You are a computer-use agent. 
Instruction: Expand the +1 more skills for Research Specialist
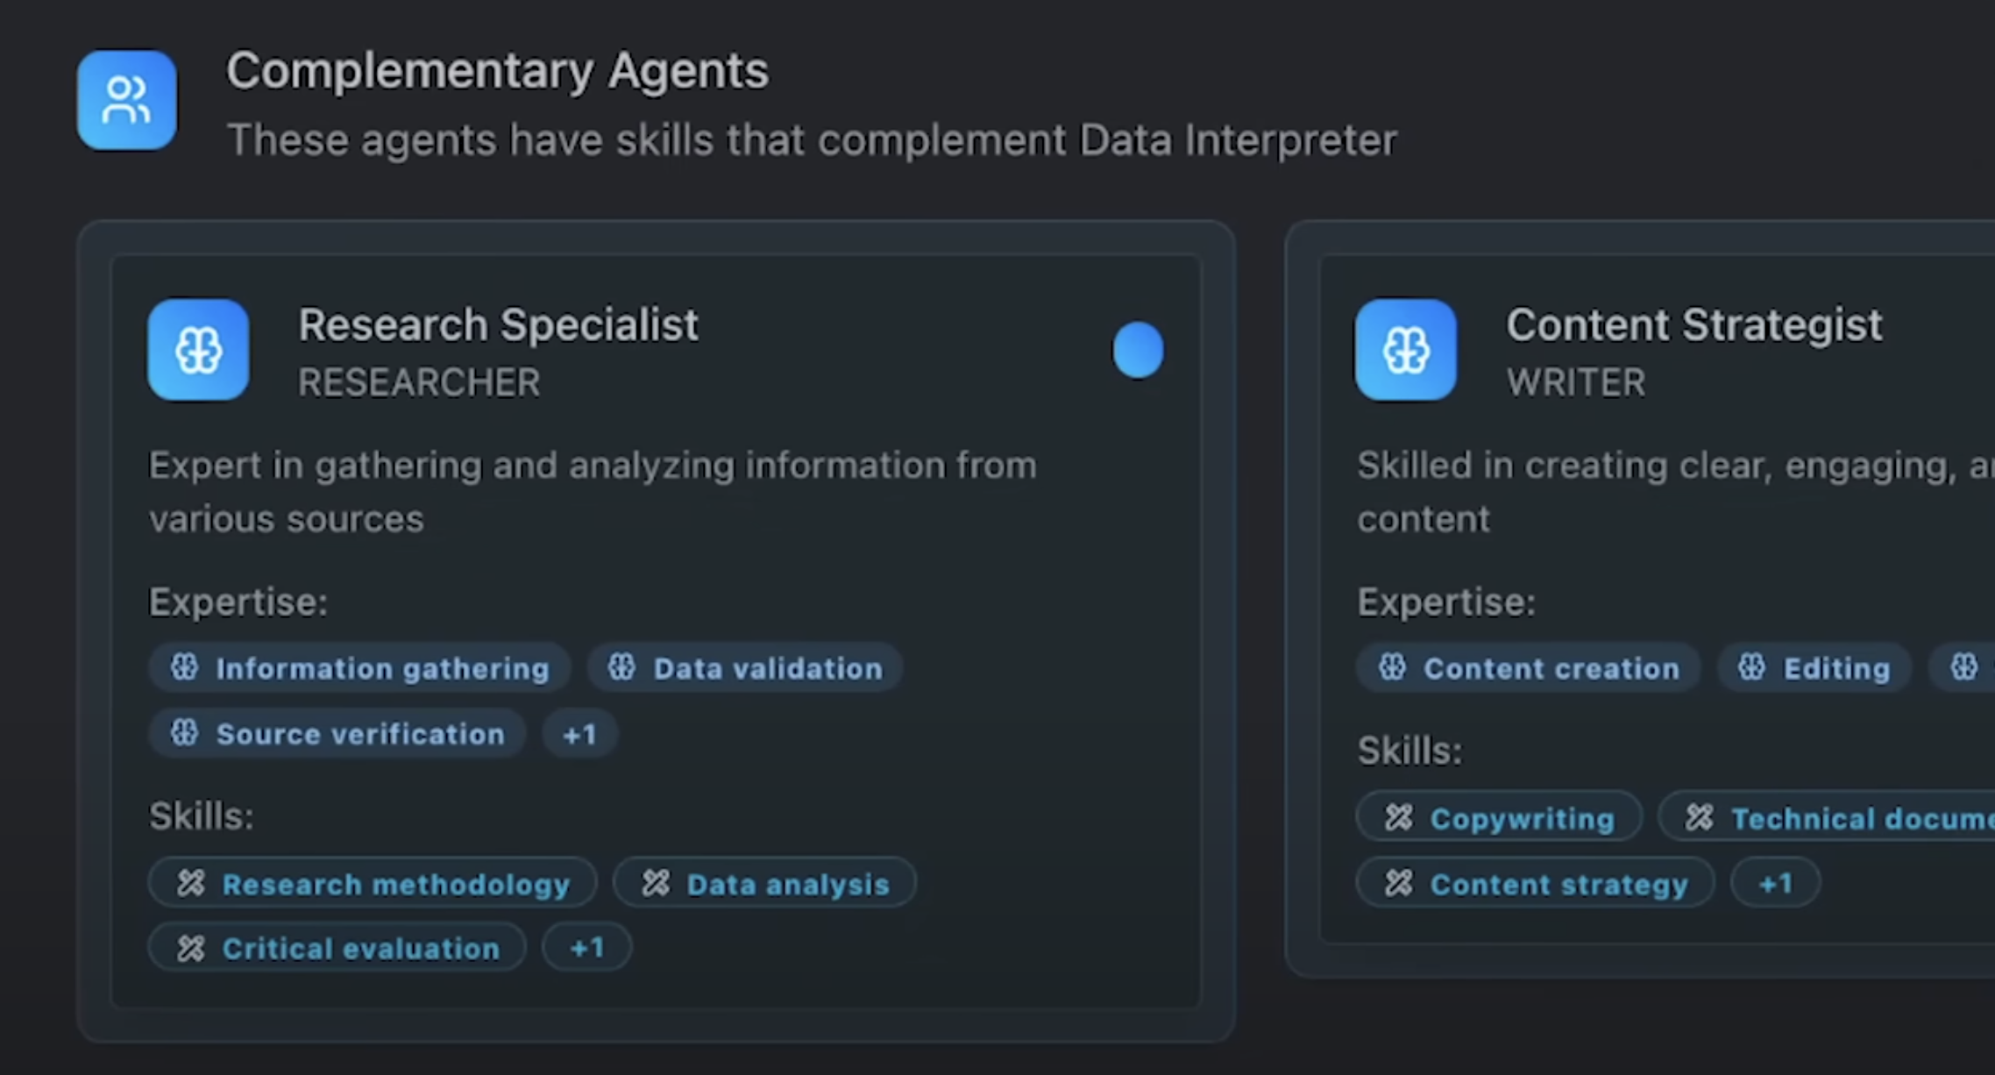586,948
